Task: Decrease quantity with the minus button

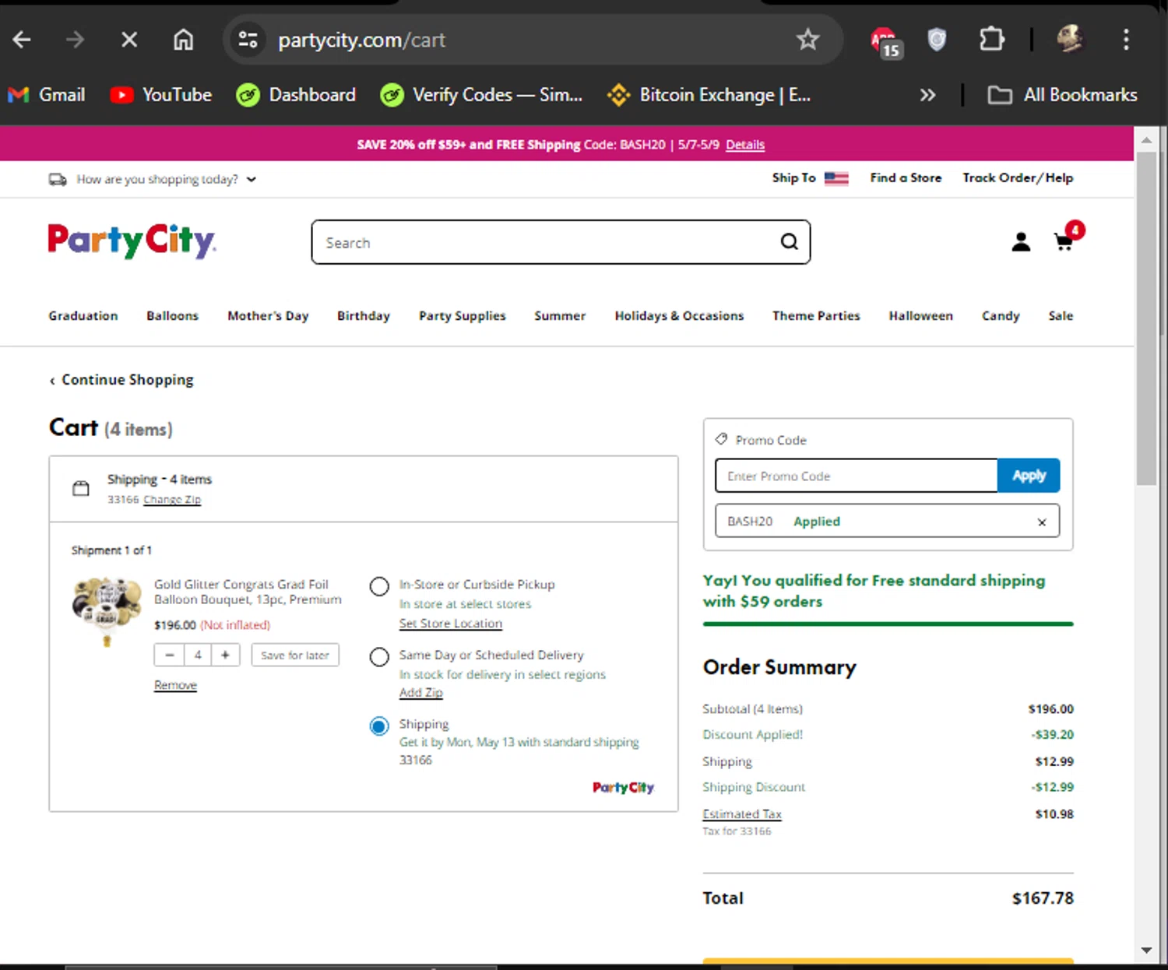Action: pos(169,655)
